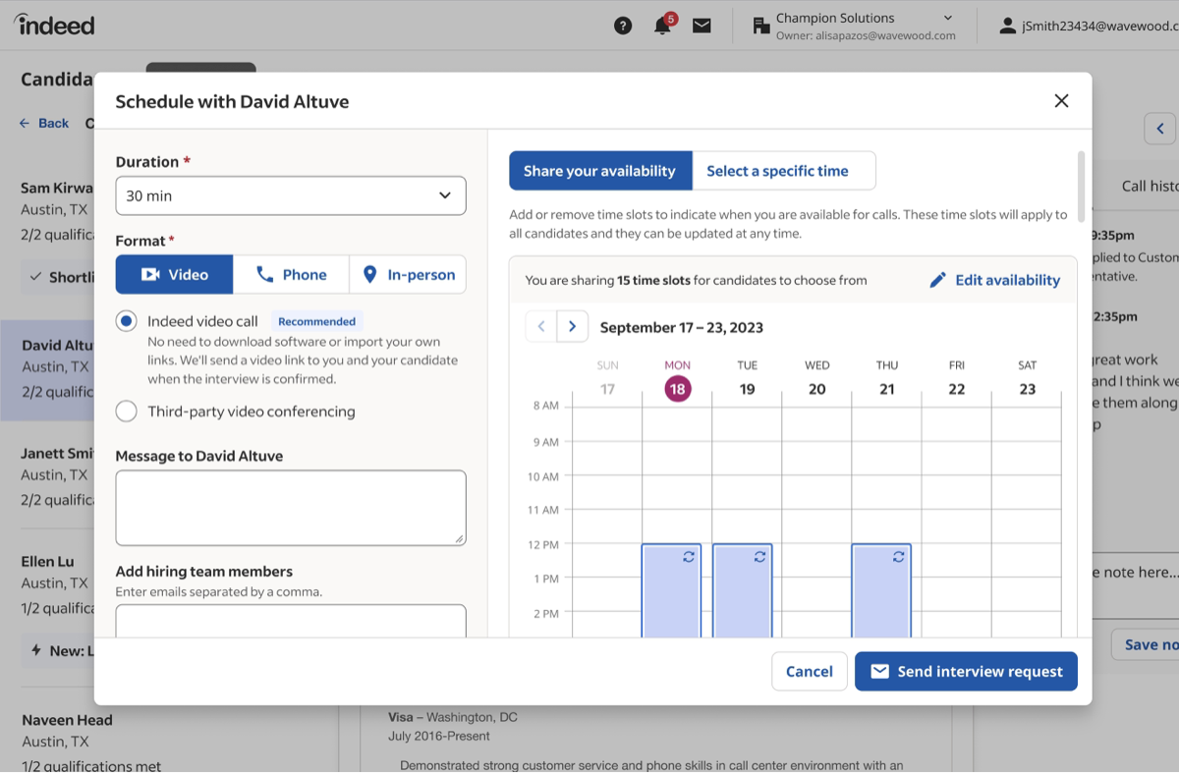Select Monday the 18th on the calendar
This screenshot has height=773, width=1179.
(x=677, y=389)
